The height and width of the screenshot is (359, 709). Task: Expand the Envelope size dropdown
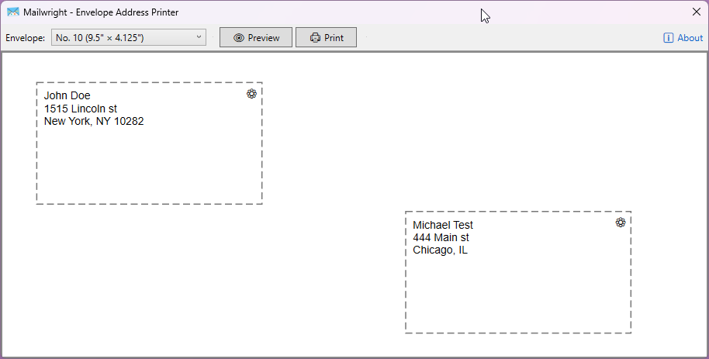pos(129,37)
